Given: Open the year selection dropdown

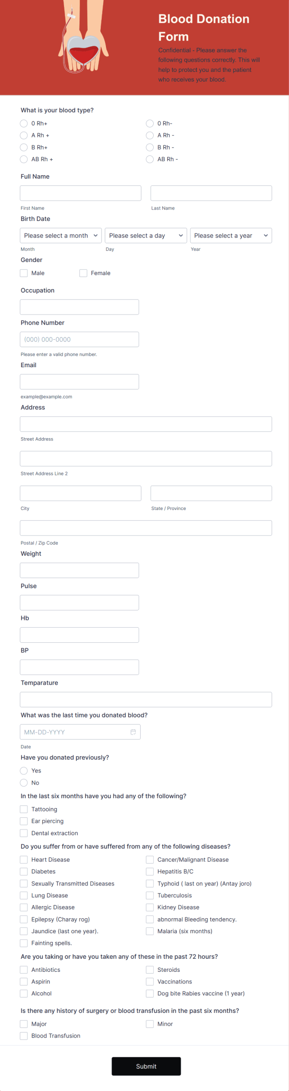Looking at the screenshot, I should (x=231, y=235).
